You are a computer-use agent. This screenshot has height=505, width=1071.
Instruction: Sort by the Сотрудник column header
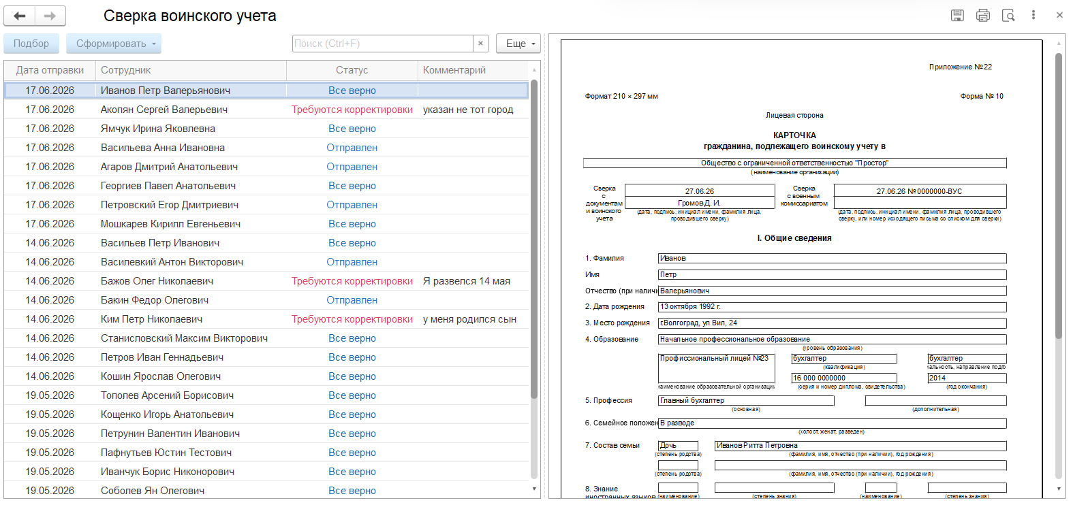[x=191, y=70]
